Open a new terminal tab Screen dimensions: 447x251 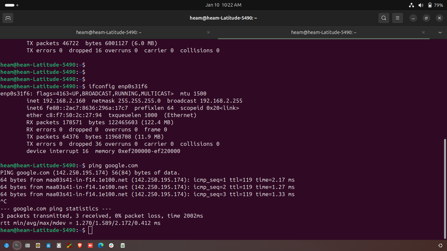tap(8, 18)
